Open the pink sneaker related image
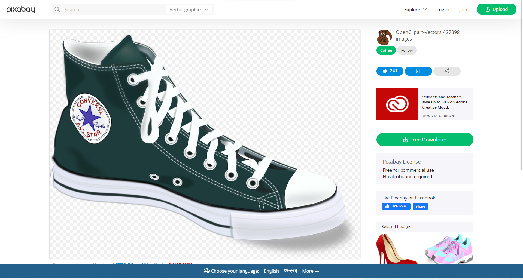Image resolution: width=523 pixels, height=280 pixels. click(x=449, y=249)
